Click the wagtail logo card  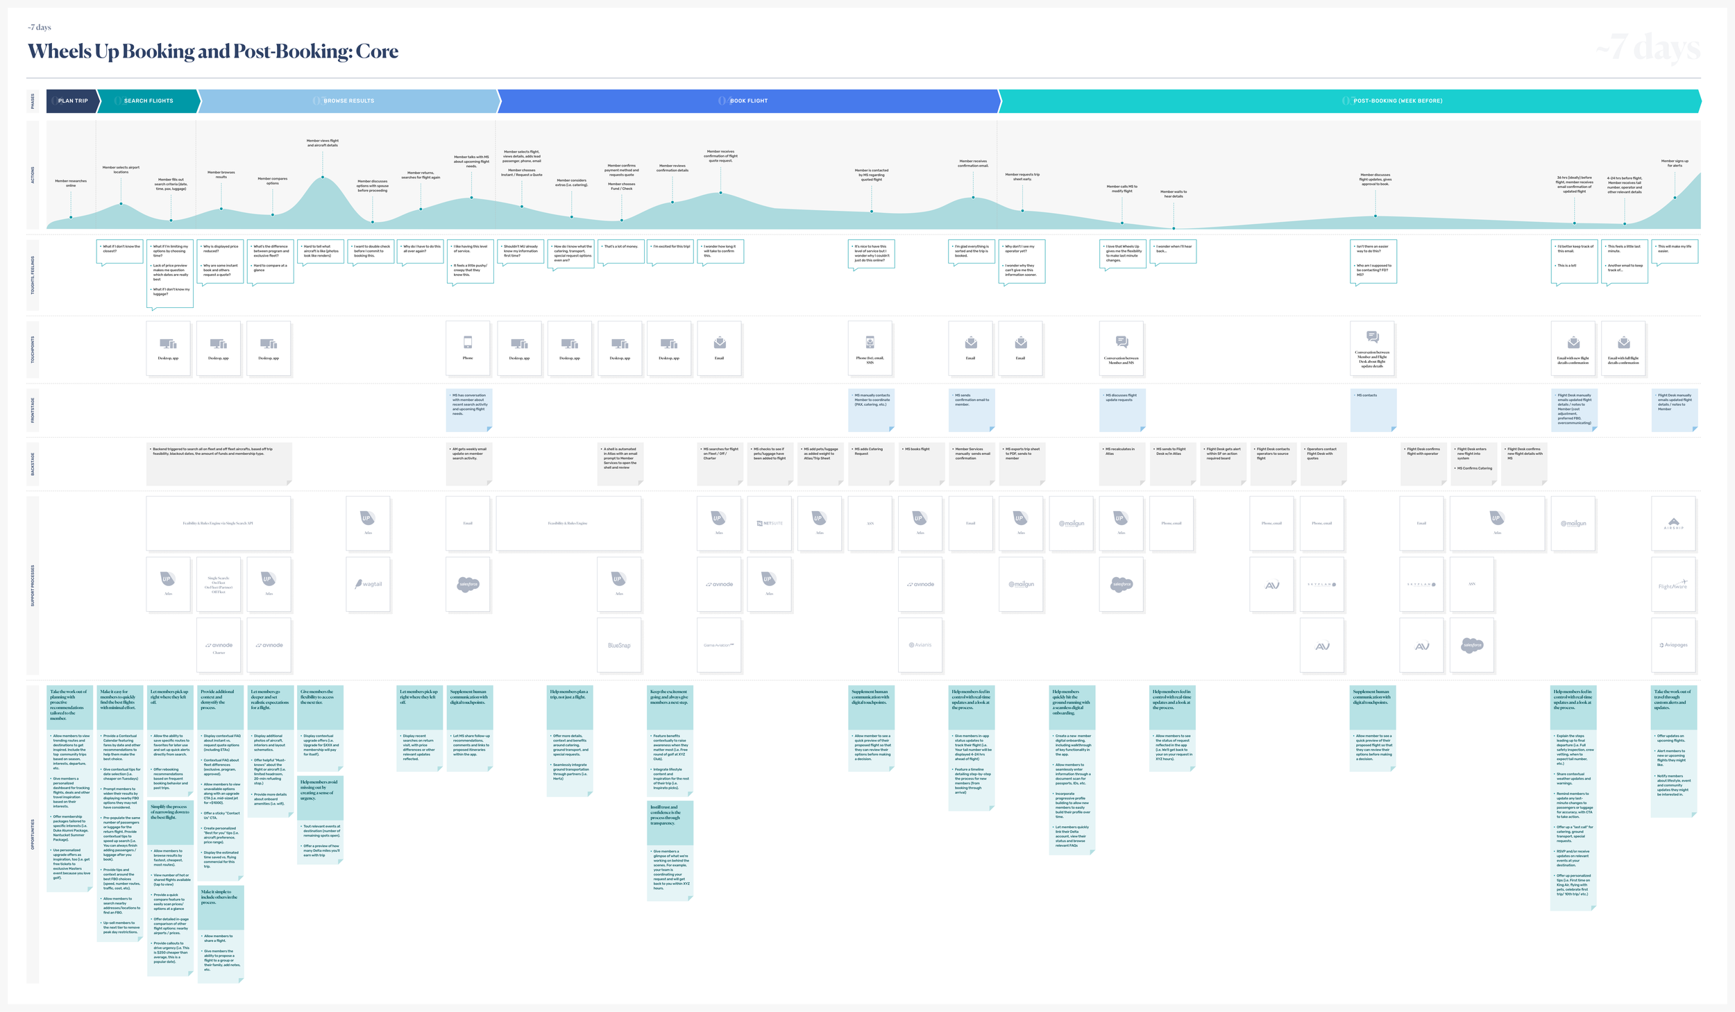[368, 584]
